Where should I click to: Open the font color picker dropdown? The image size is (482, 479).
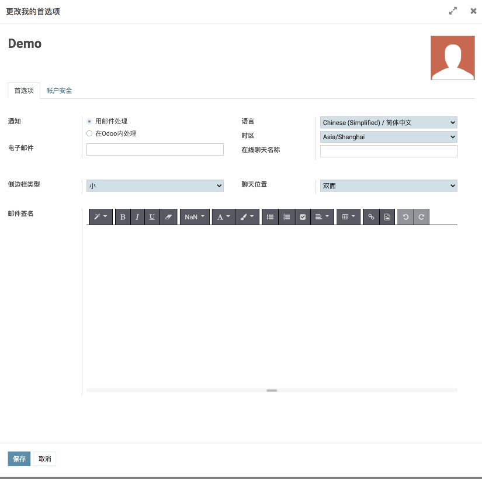point(223,217)
